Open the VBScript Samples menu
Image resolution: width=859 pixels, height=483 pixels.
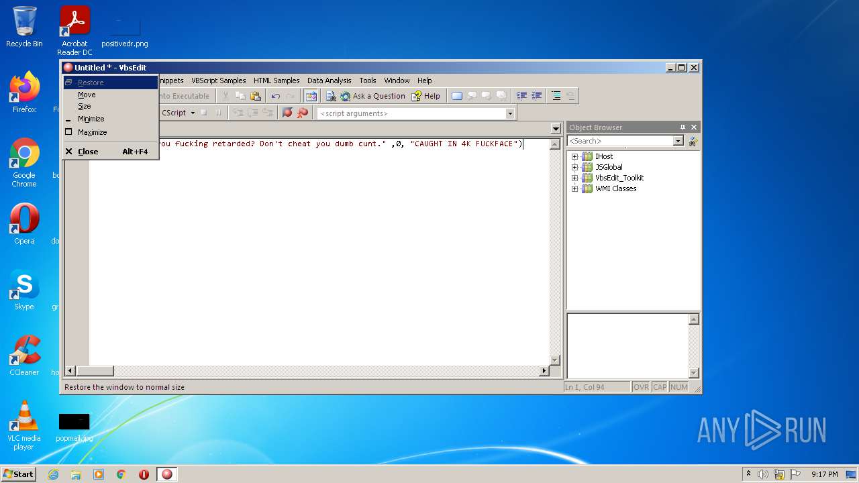(x=219, y=80)
